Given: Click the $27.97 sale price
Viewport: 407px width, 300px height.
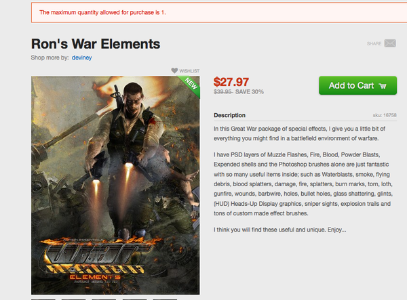Looking at the screenshot, I should (232, 82).
